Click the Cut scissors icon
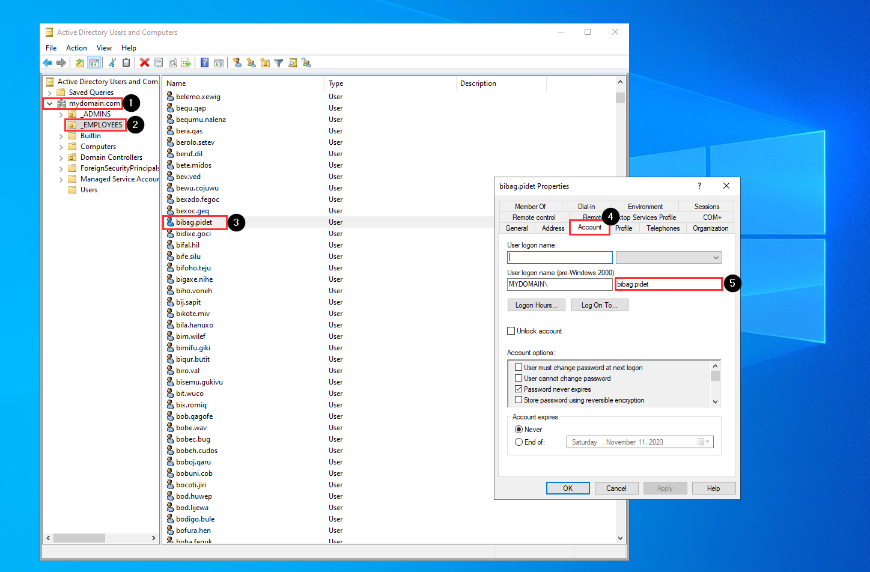The width and height of the screenshot is (870, 572). tap(112, 62)
